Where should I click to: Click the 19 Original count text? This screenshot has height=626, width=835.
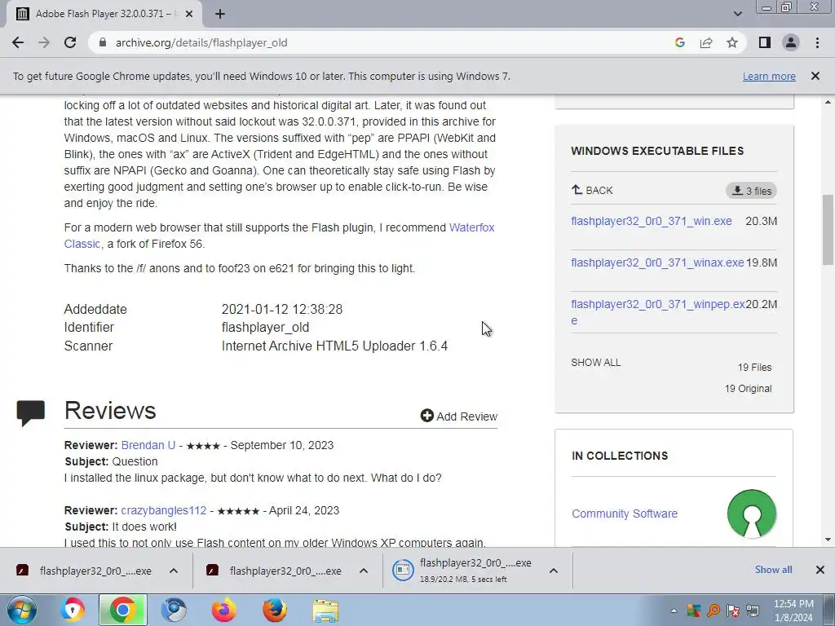pyautogui.click(x=748, y=389)
